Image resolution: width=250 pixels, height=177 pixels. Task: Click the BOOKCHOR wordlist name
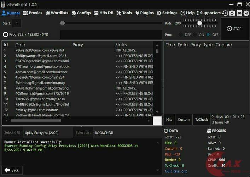104,133
